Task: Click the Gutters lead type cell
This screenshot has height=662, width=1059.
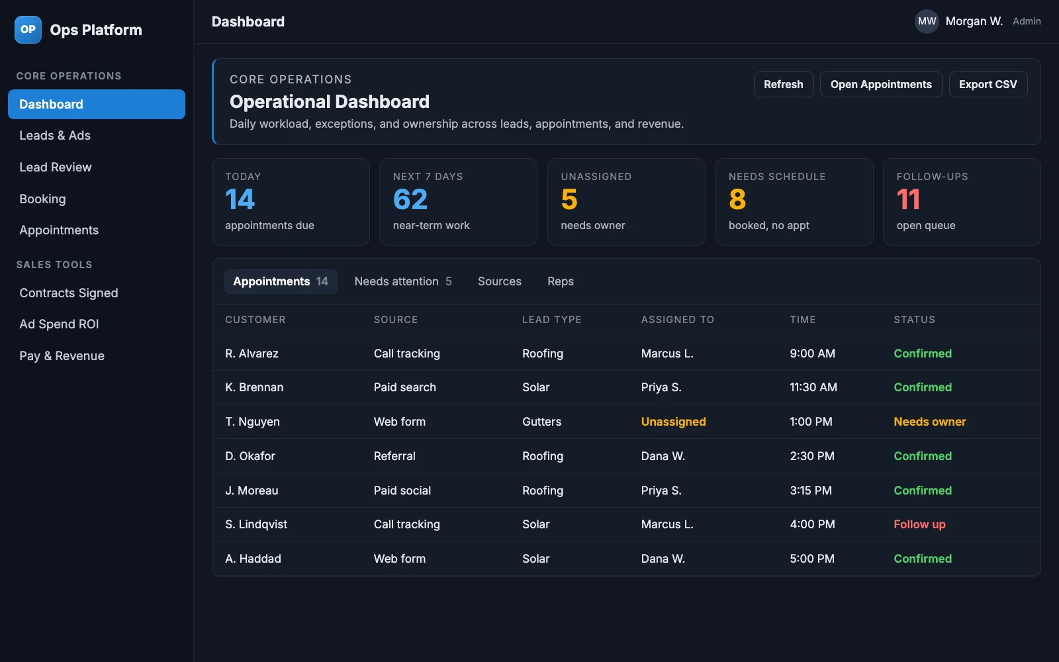Action: (x=541, y=422)
